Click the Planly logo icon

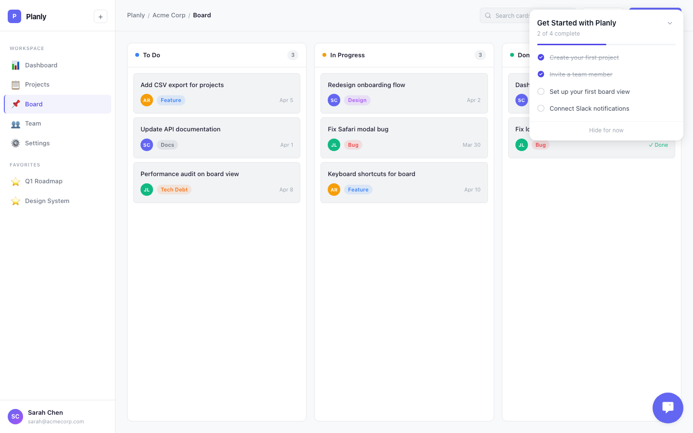(14, 16)
